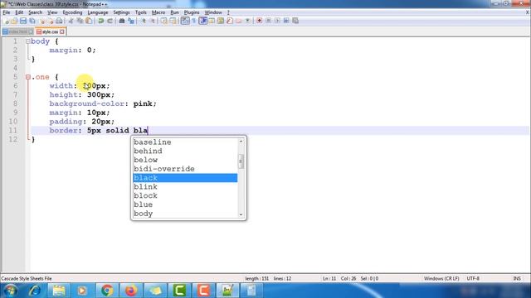Viewport: 531px width, 298px height.
Task: Choose 'black' from autocomplete list
Action: pos(185,178)
